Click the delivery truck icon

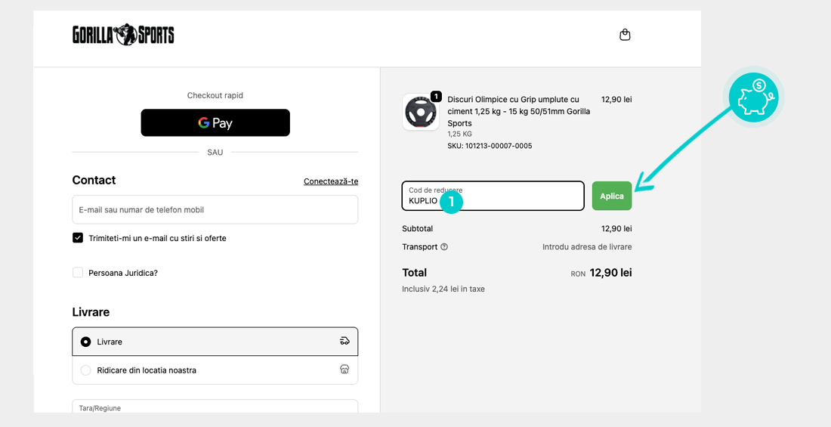(x=344, y=342)
